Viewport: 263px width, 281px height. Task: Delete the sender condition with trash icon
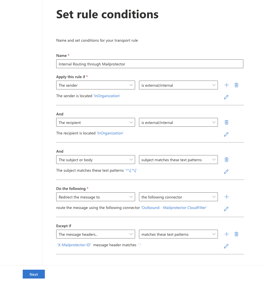click(x=236, y=85)
